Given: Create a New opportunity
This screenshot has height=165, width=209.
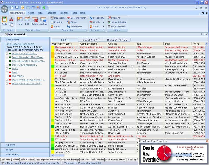Looking at the screenshot, I should pyautogui.click(x=20, y=21).
